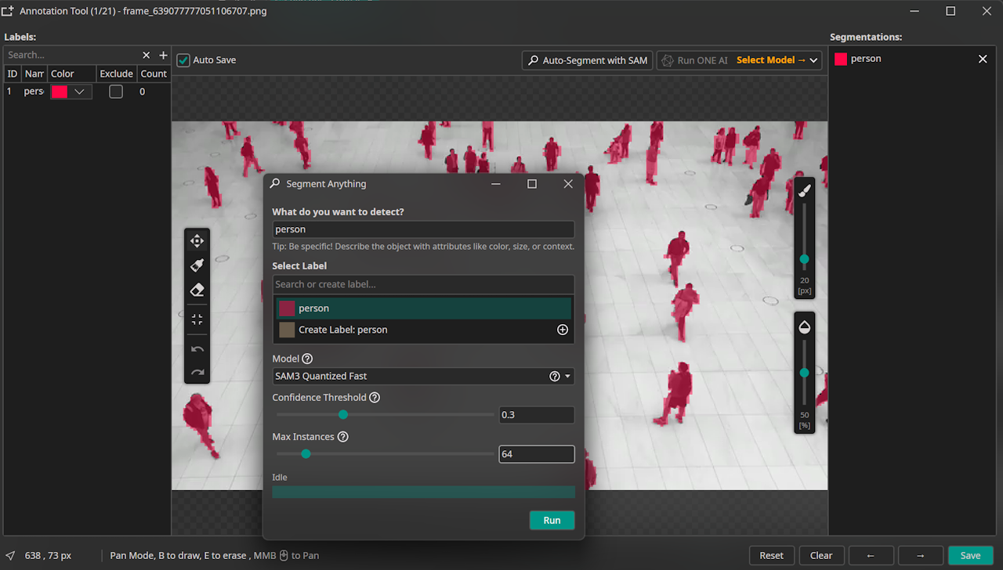Open the Select Model dropdown next to Run ONE AI
This screenshot has height=570, width=1003.
(777, 60)
